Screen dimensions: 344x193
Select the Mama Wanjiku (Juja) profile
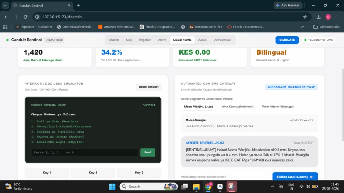198,107
